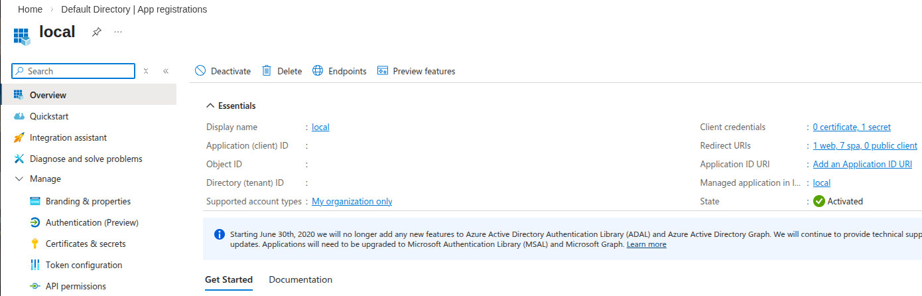Click the Endpoints globe icon
The image size is (922, 296).
tap(318, 71)
